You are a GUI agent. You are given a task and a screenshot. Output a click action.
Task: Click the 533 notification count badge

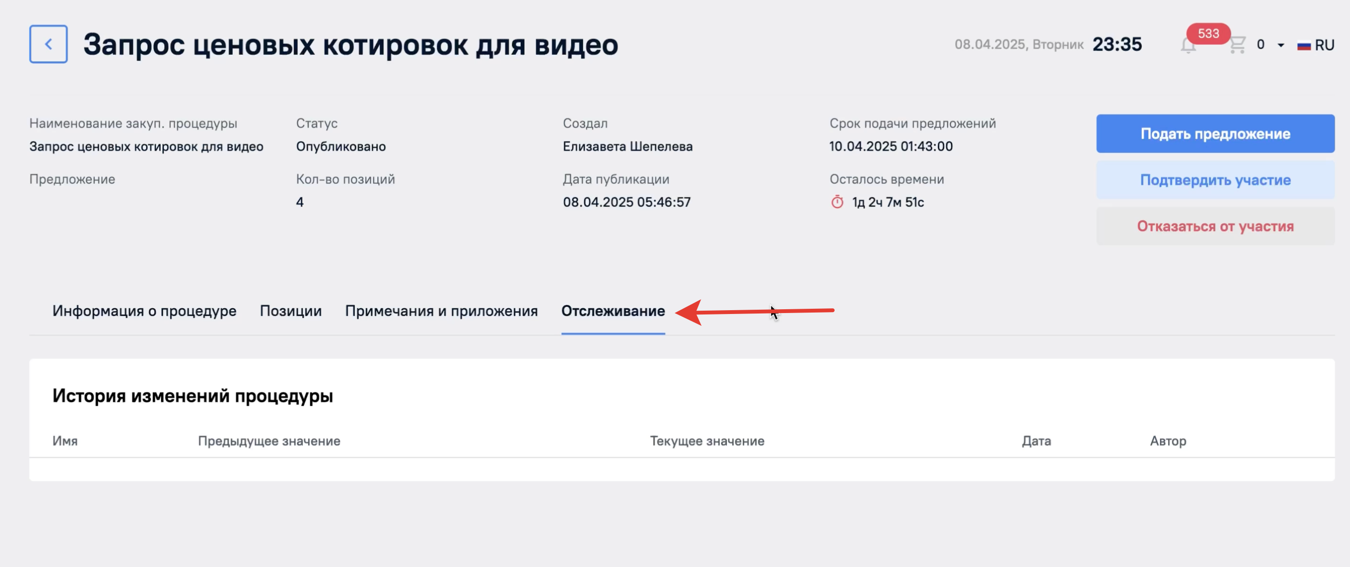click(1208, 33)
